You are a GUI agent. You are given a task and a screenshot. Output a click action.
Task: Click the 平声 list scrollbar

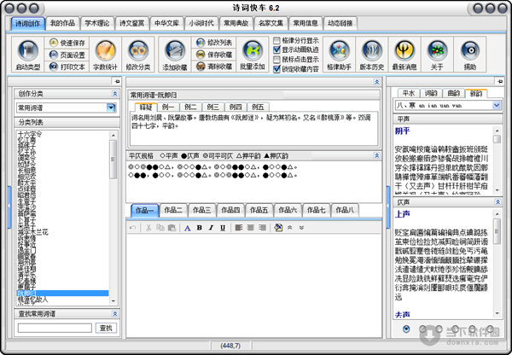coord(497,160)
